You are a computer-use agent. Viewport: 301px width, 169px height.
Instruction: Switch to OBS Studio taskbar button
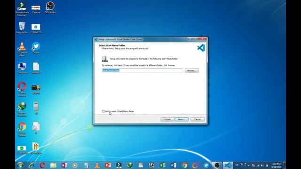pos(217,165)
